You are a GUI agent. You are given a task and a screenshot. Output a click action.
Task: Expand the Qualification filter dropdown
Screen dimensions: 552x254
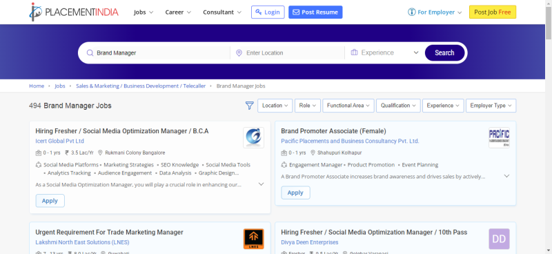pyautogui.click(x=398, y=106)
